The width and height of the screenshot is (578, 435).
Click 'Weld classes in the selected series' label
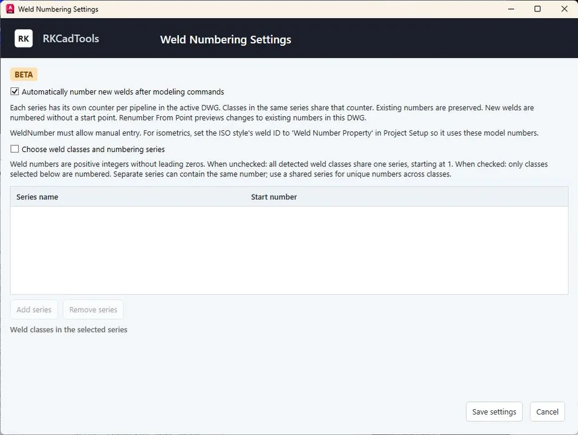[69, 330]
